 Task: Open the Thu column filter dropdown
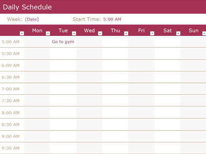click(x=126, y=33)
